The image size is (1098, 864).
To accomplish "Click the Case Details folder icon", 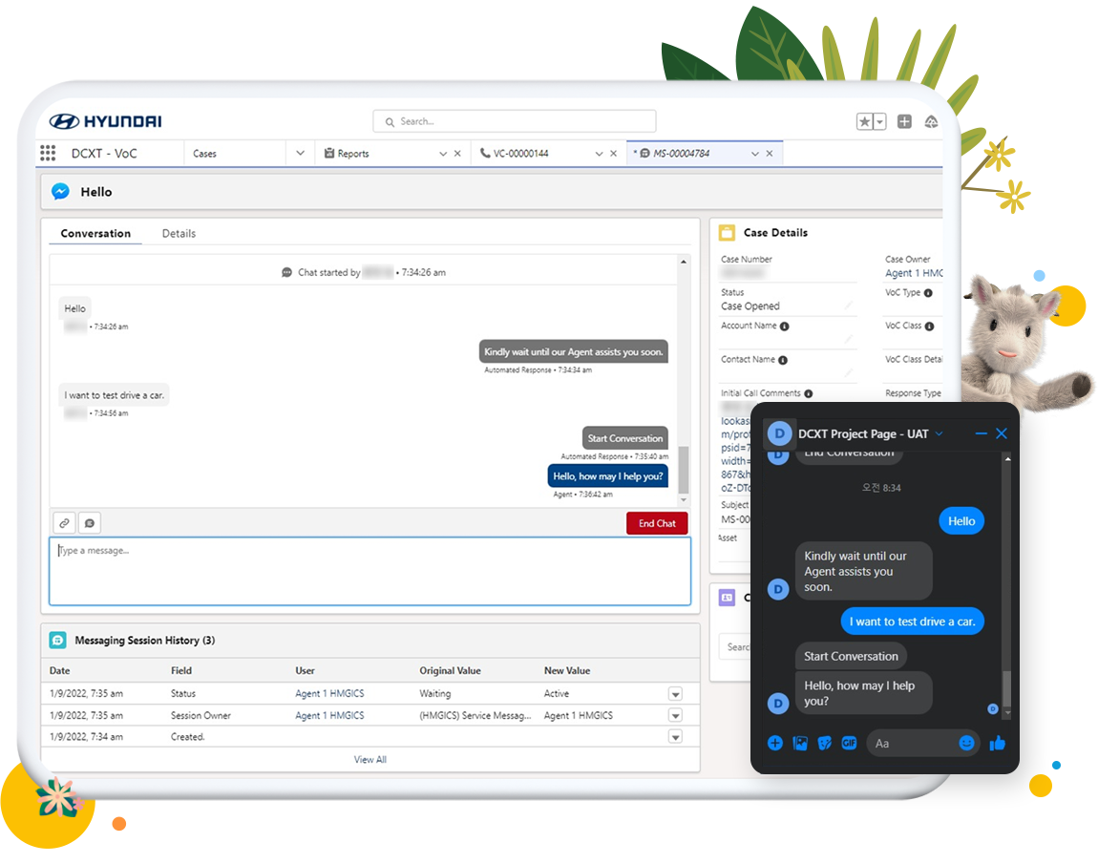I will pyautogui.click(x=727, y=232).
